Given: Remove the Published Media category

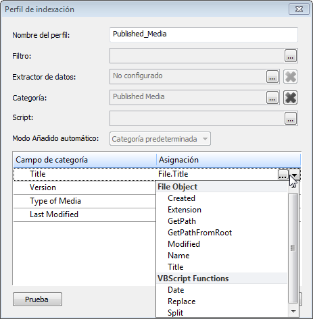Looking at the screenshot, I should pos(290,97).
